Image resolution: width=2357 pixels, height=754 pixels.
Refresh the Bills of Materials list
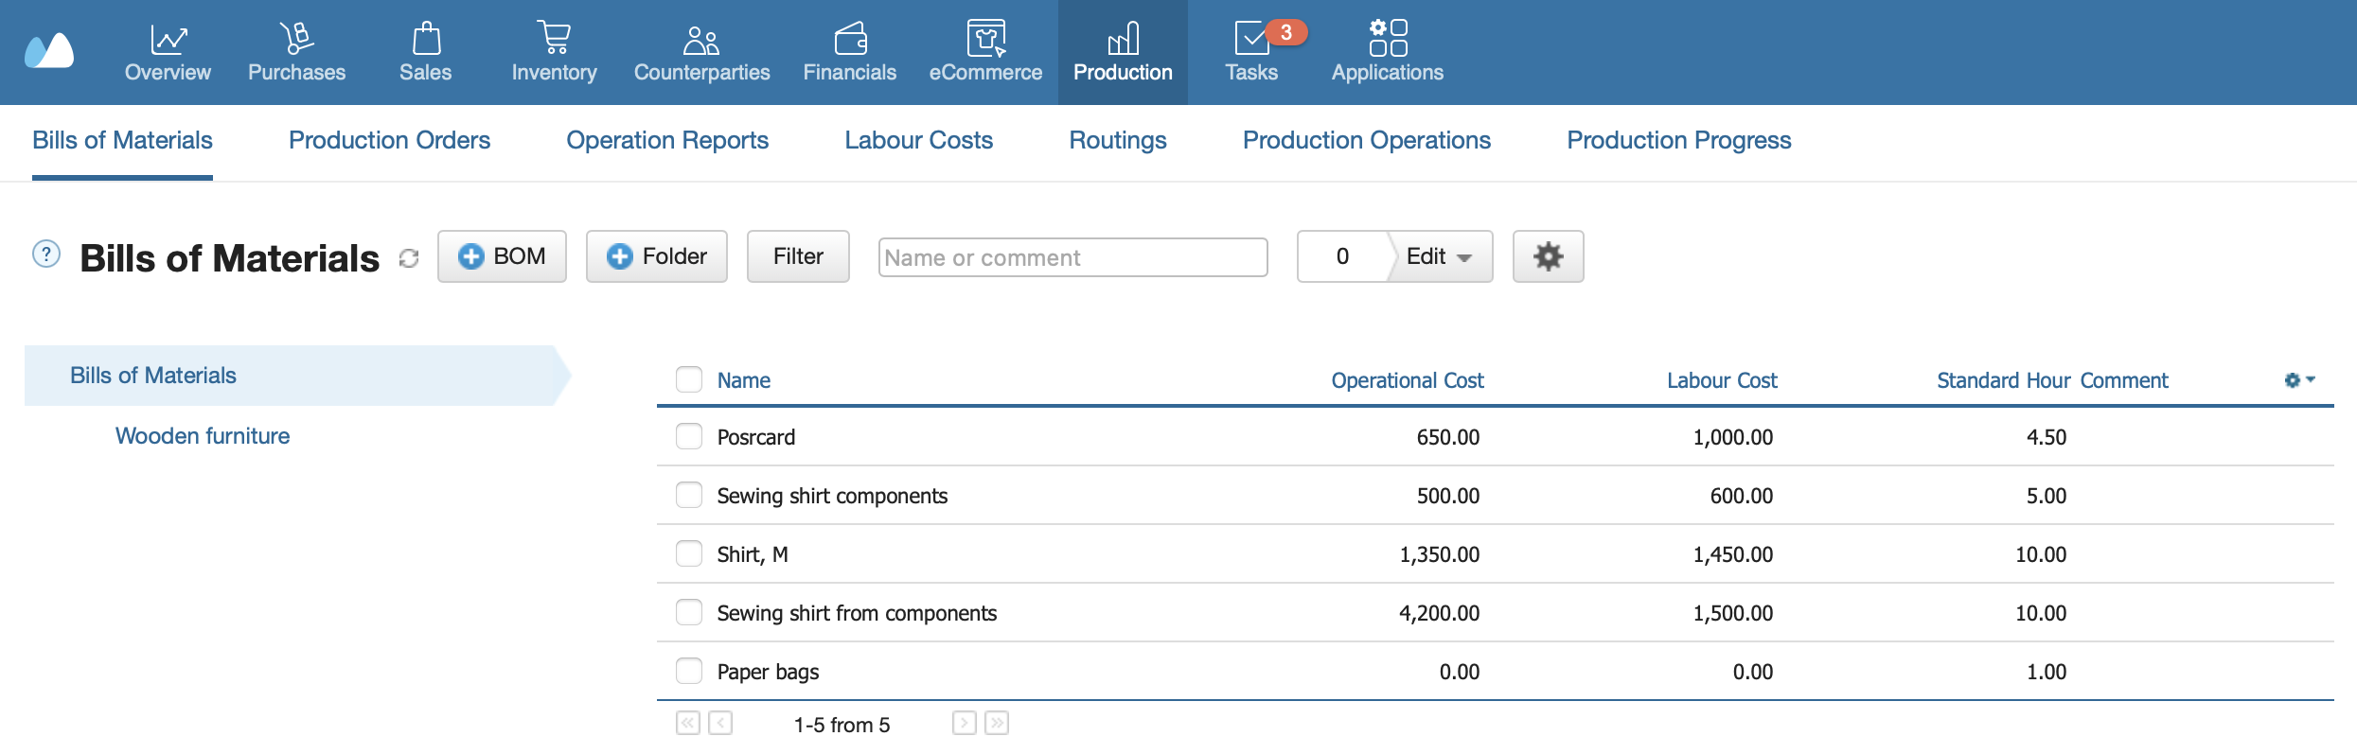tap(409, 258)
